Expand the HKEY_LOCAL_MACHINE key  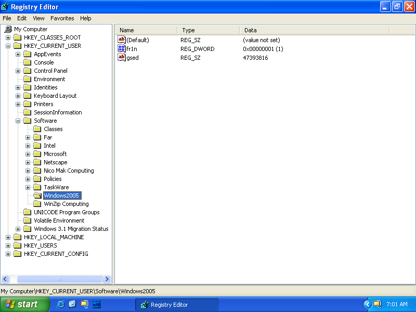(x=8, y=237)
